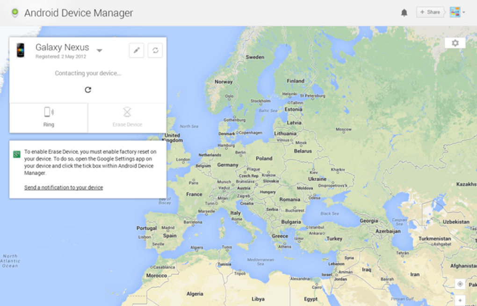Click the Iran label on the map

tap(415, 274)
